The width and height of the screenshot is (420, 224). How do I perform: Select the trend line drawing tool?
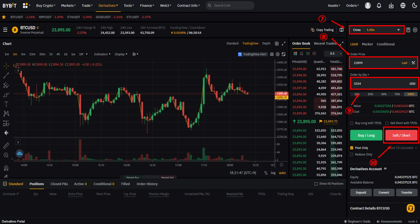coord(6,75)
